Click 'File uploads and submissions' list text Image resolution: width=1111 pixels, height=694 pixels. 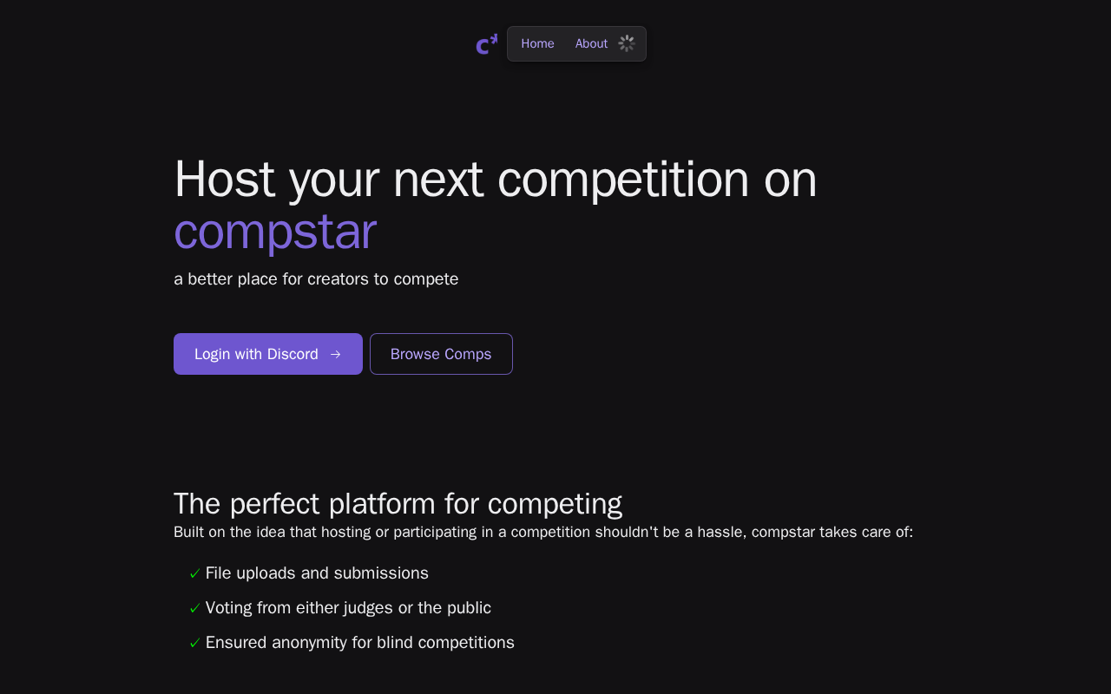317,573
